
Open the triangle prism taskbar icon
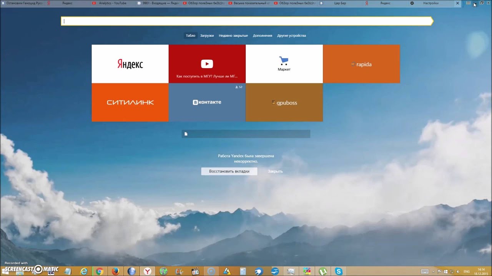coord(227,271)
